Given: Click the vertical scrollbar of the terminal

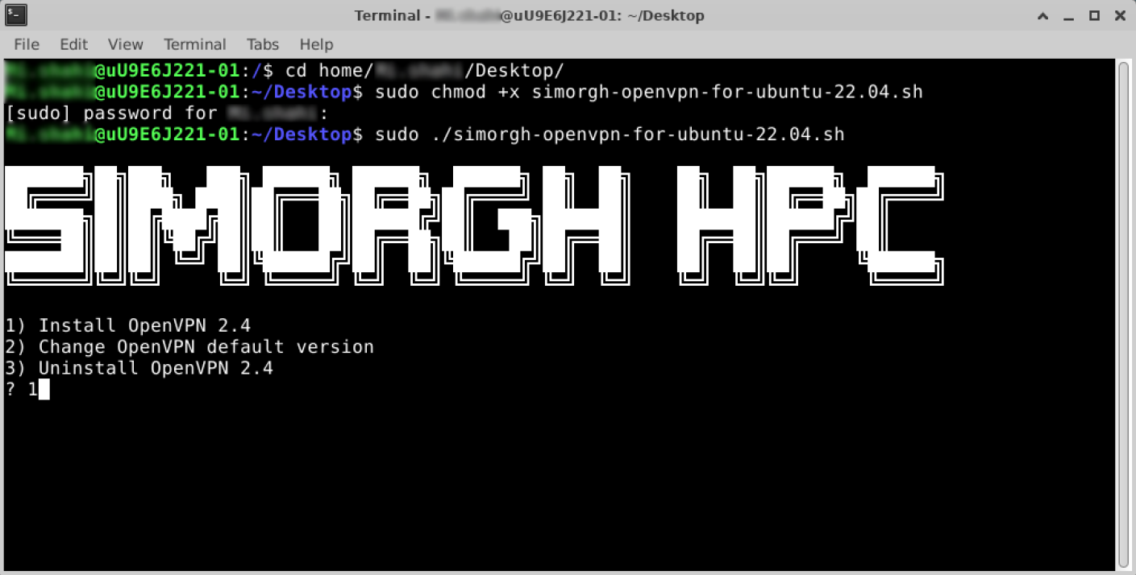Looking at the screenshot, I should pos(1123,314).
